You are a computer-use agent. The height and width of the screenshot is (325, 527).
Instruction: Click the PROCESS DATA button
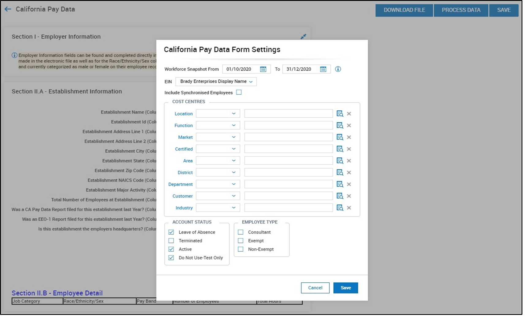(461, 10)
